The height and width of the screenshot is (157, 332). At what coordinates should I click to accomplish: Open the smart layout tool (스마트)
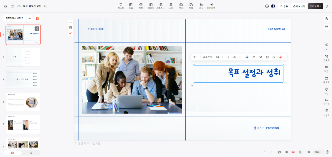point(161,6)
